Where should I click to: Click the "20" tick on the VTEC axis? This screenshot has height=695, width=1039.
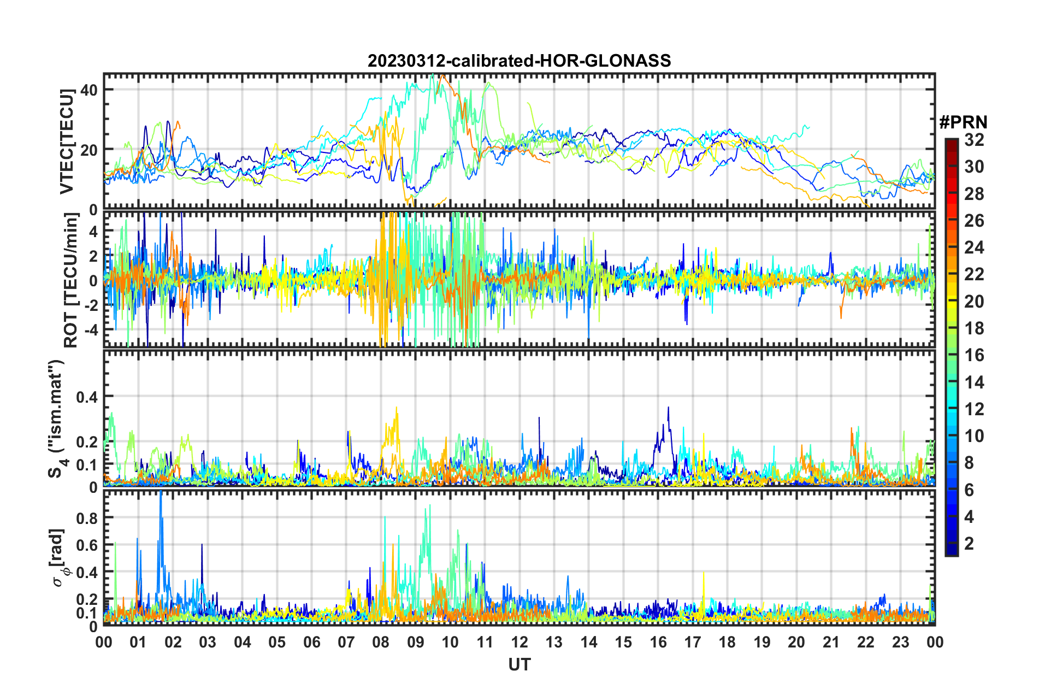(89, 150)
